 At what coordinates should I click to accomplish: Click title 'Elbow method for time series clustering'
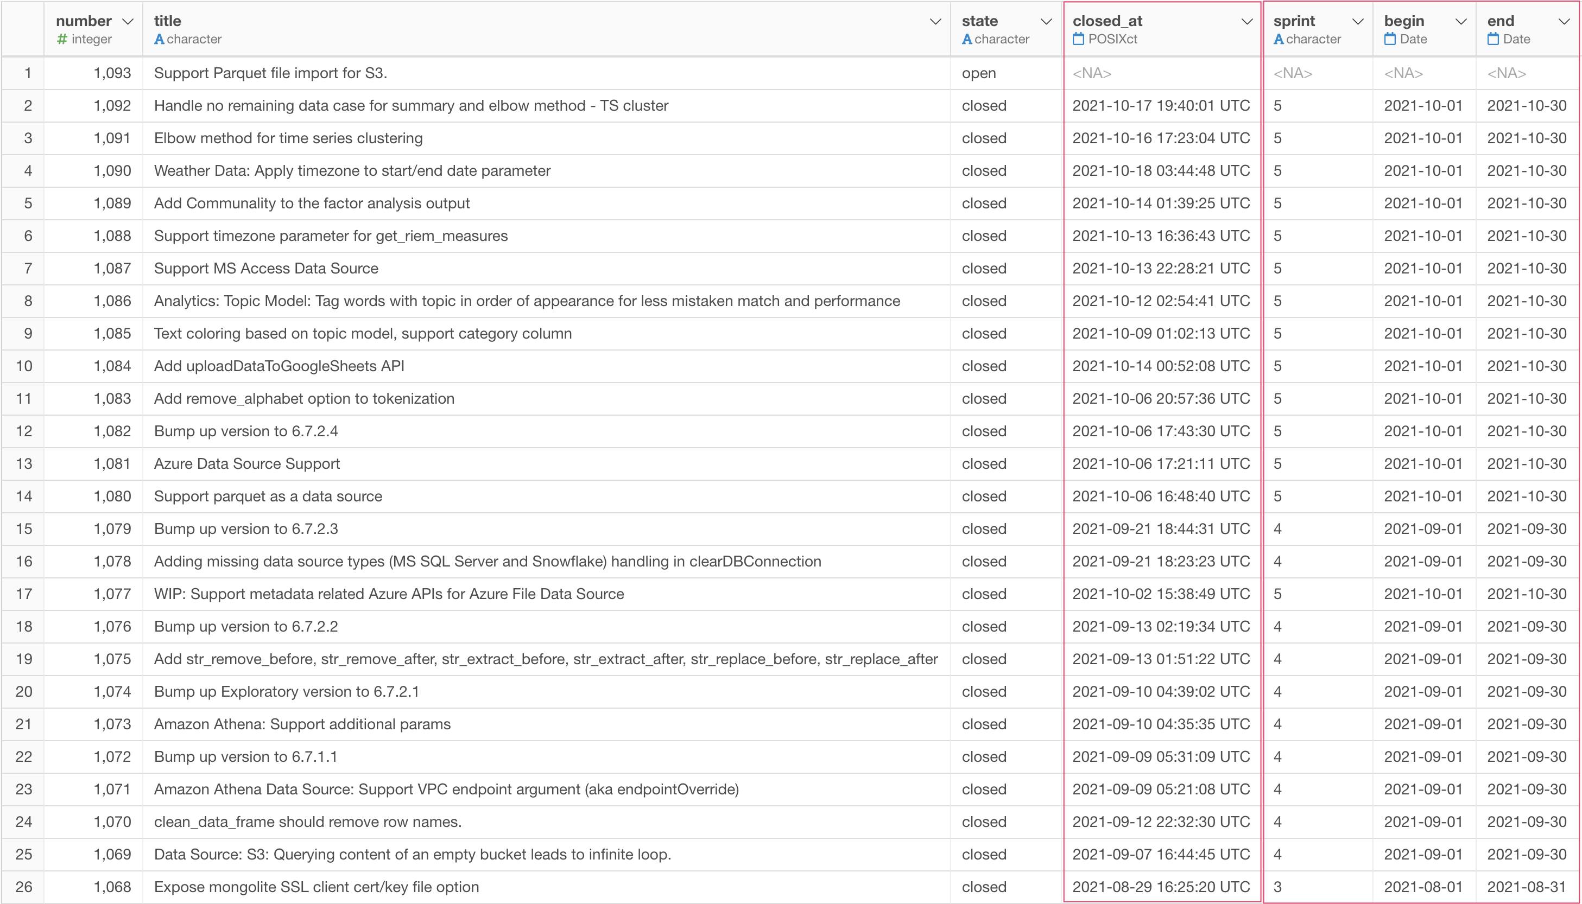(x=288, y=138)
